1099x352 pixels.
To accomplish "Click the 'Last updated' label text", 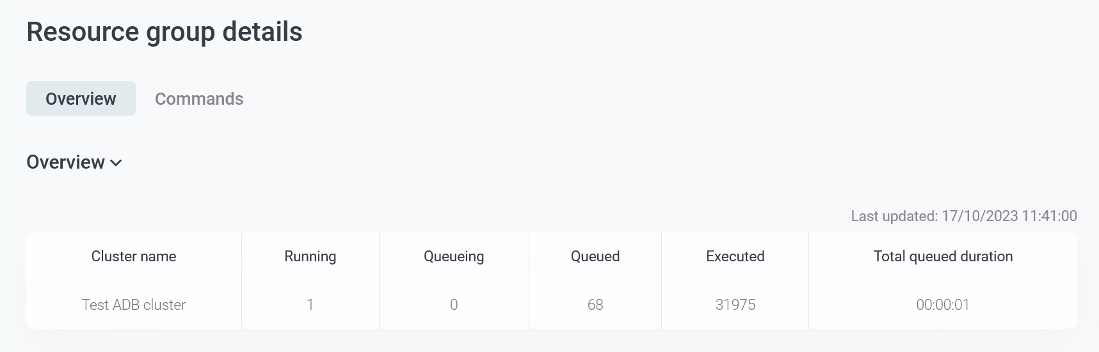I will click(894, 216).
